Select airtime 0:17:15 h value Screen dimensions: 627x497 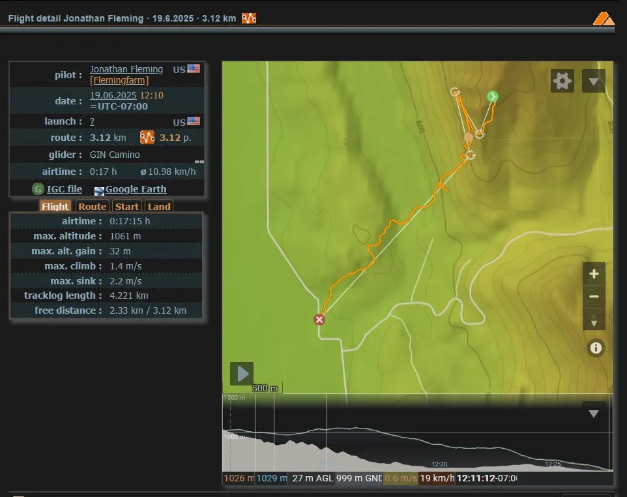point(130,221)
